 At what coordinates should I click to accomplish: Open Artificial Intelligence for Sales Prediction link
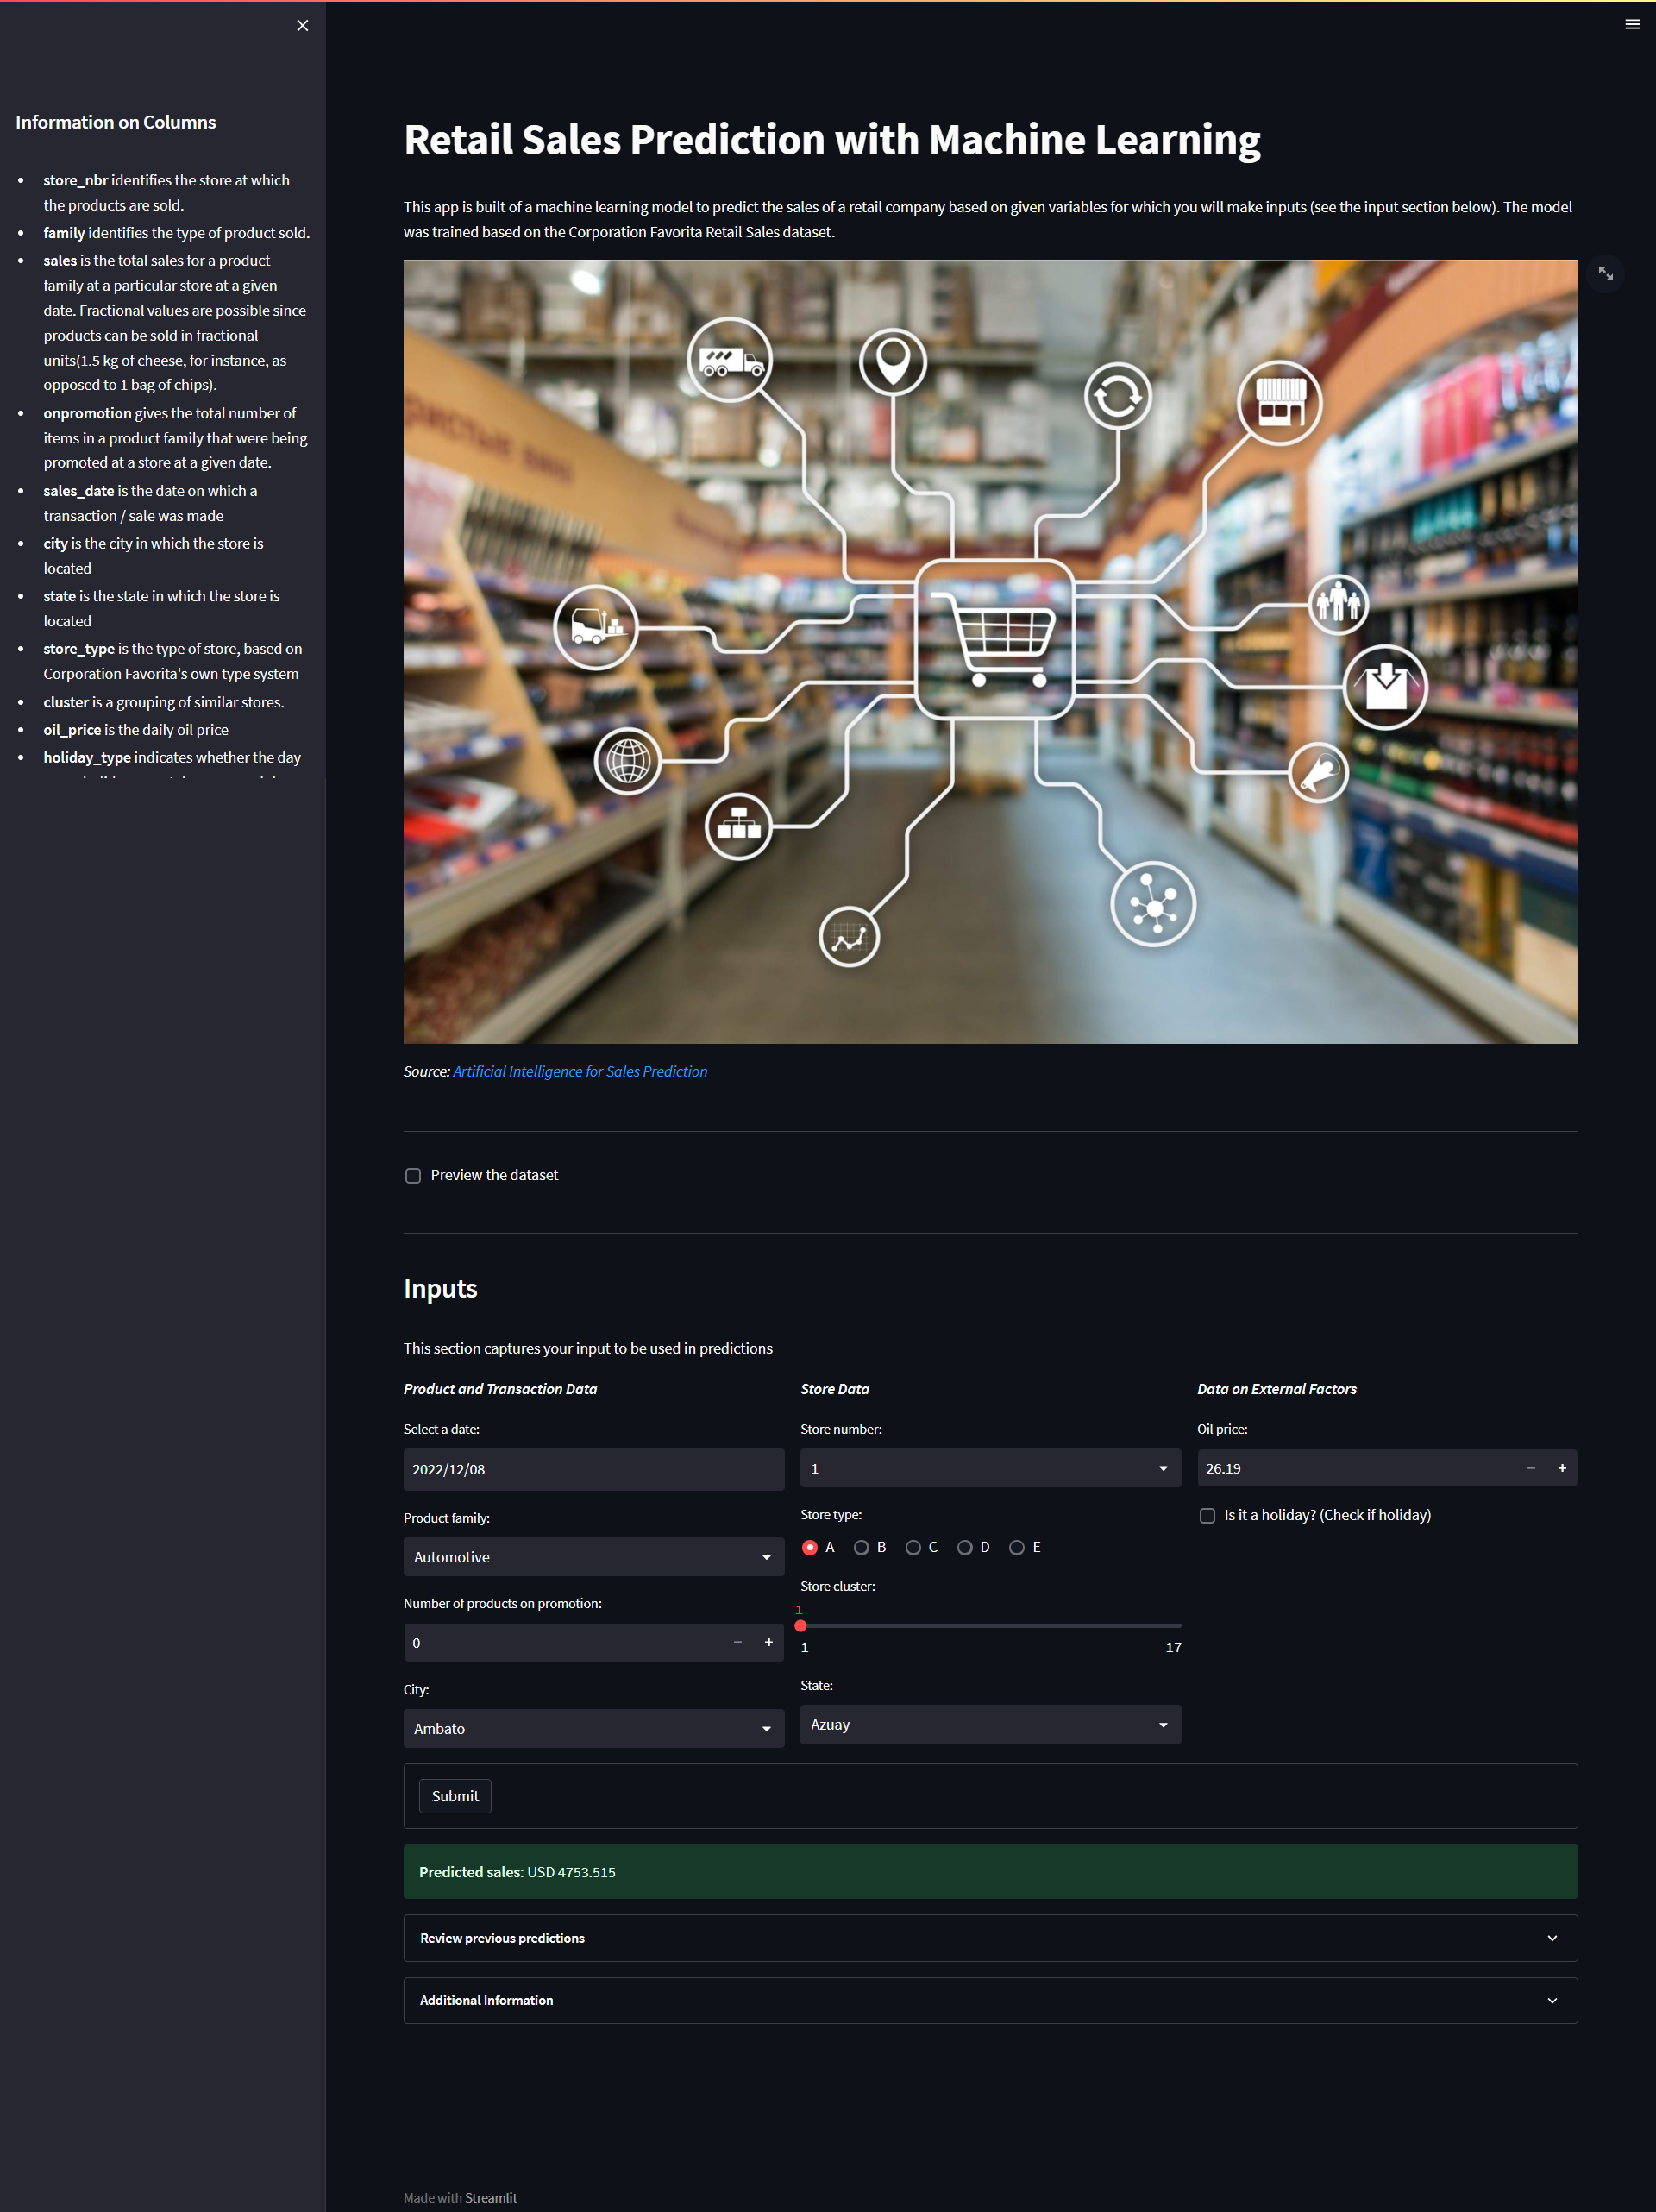click(580, 1071)
